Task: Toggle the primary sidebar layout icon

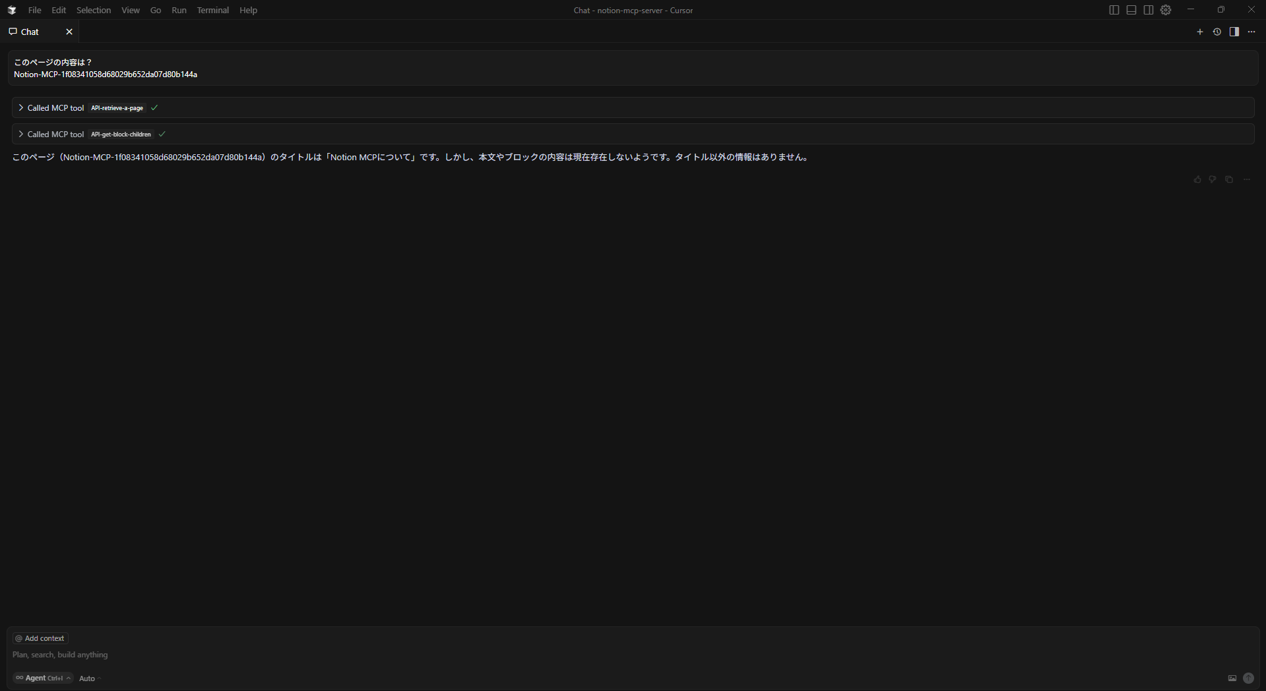Action: tap(1114, 10)
